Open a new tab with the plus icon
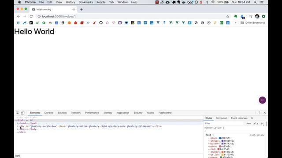 (82, 9)
